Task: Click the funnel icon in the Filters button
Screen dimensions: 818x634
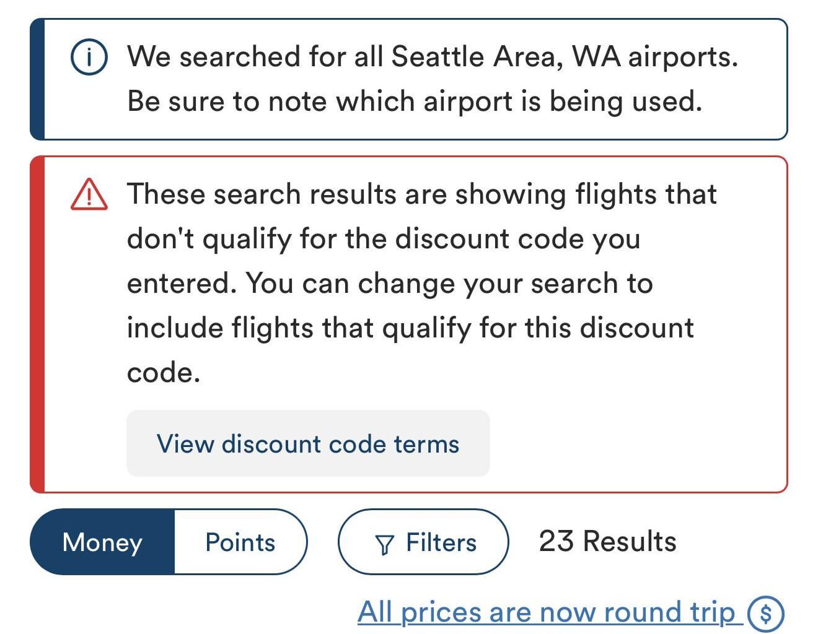Action: tap(385, 542)
